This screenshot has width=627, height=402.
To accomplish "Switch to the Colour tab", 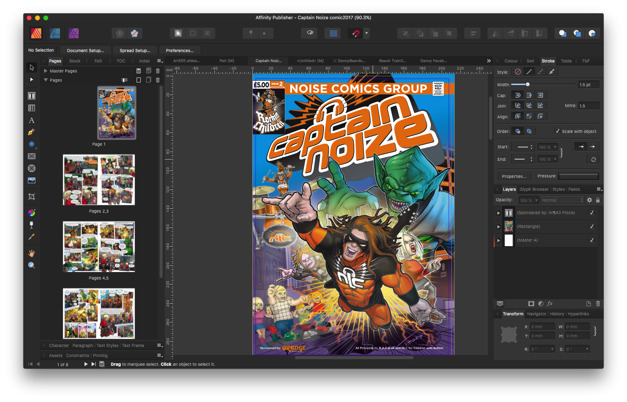I will 511,61.
